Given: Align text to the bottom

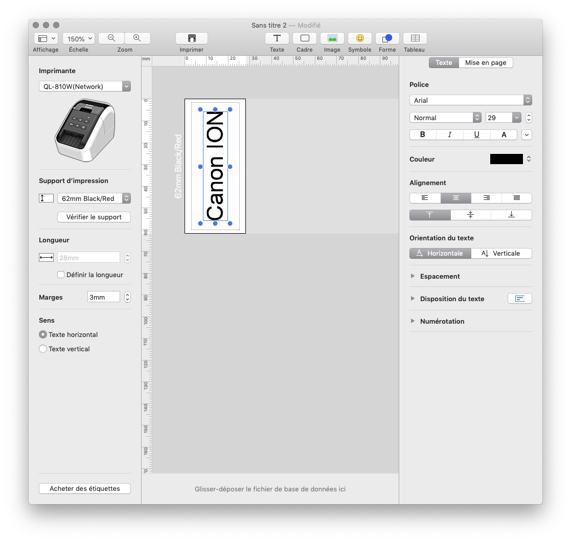Looking at the screenshot, I should click(x=512, y=215).
